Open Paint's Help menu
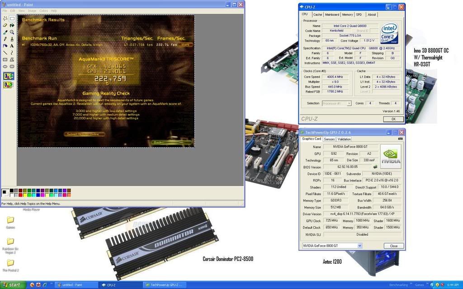Image resolution: width=463 pixels, height=289 pixels. click(54, 11)
